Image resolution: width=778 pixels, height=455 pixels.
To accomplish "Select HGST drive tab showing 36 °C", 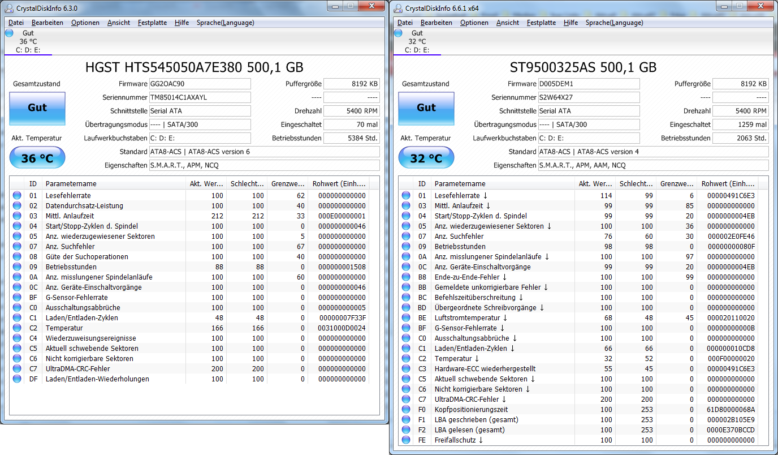I will tap(28, 41).
